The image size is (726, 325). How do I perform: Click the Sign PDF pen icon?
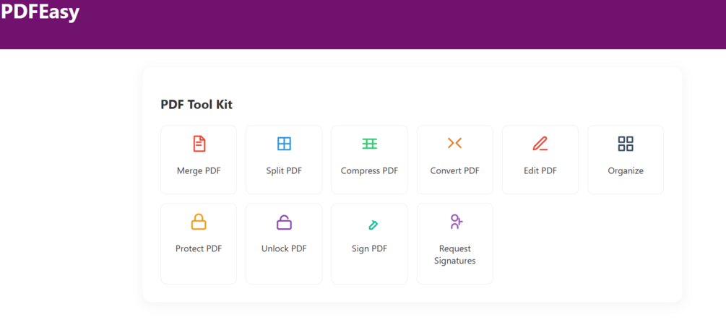click(x=373, y=225)
